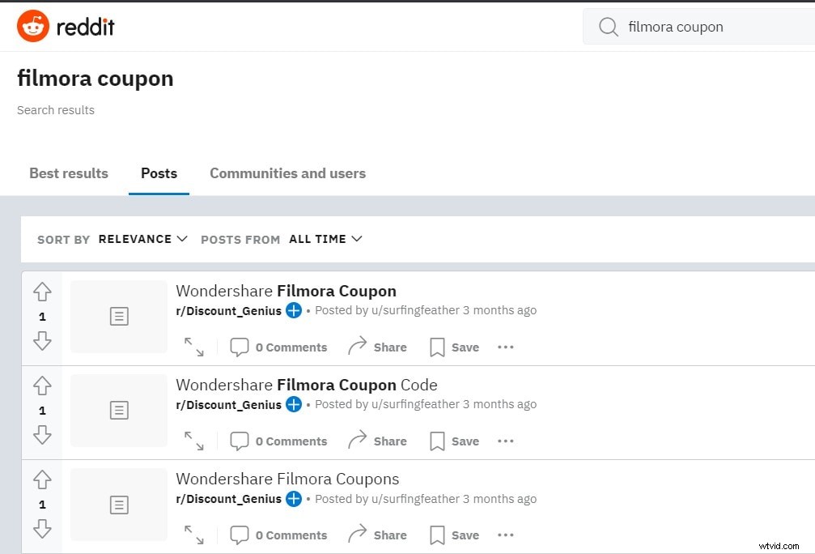The image size is (815, 554).
Task: Click the blue plus badge beside r/Discount_Genius
Action: (293, 310)
